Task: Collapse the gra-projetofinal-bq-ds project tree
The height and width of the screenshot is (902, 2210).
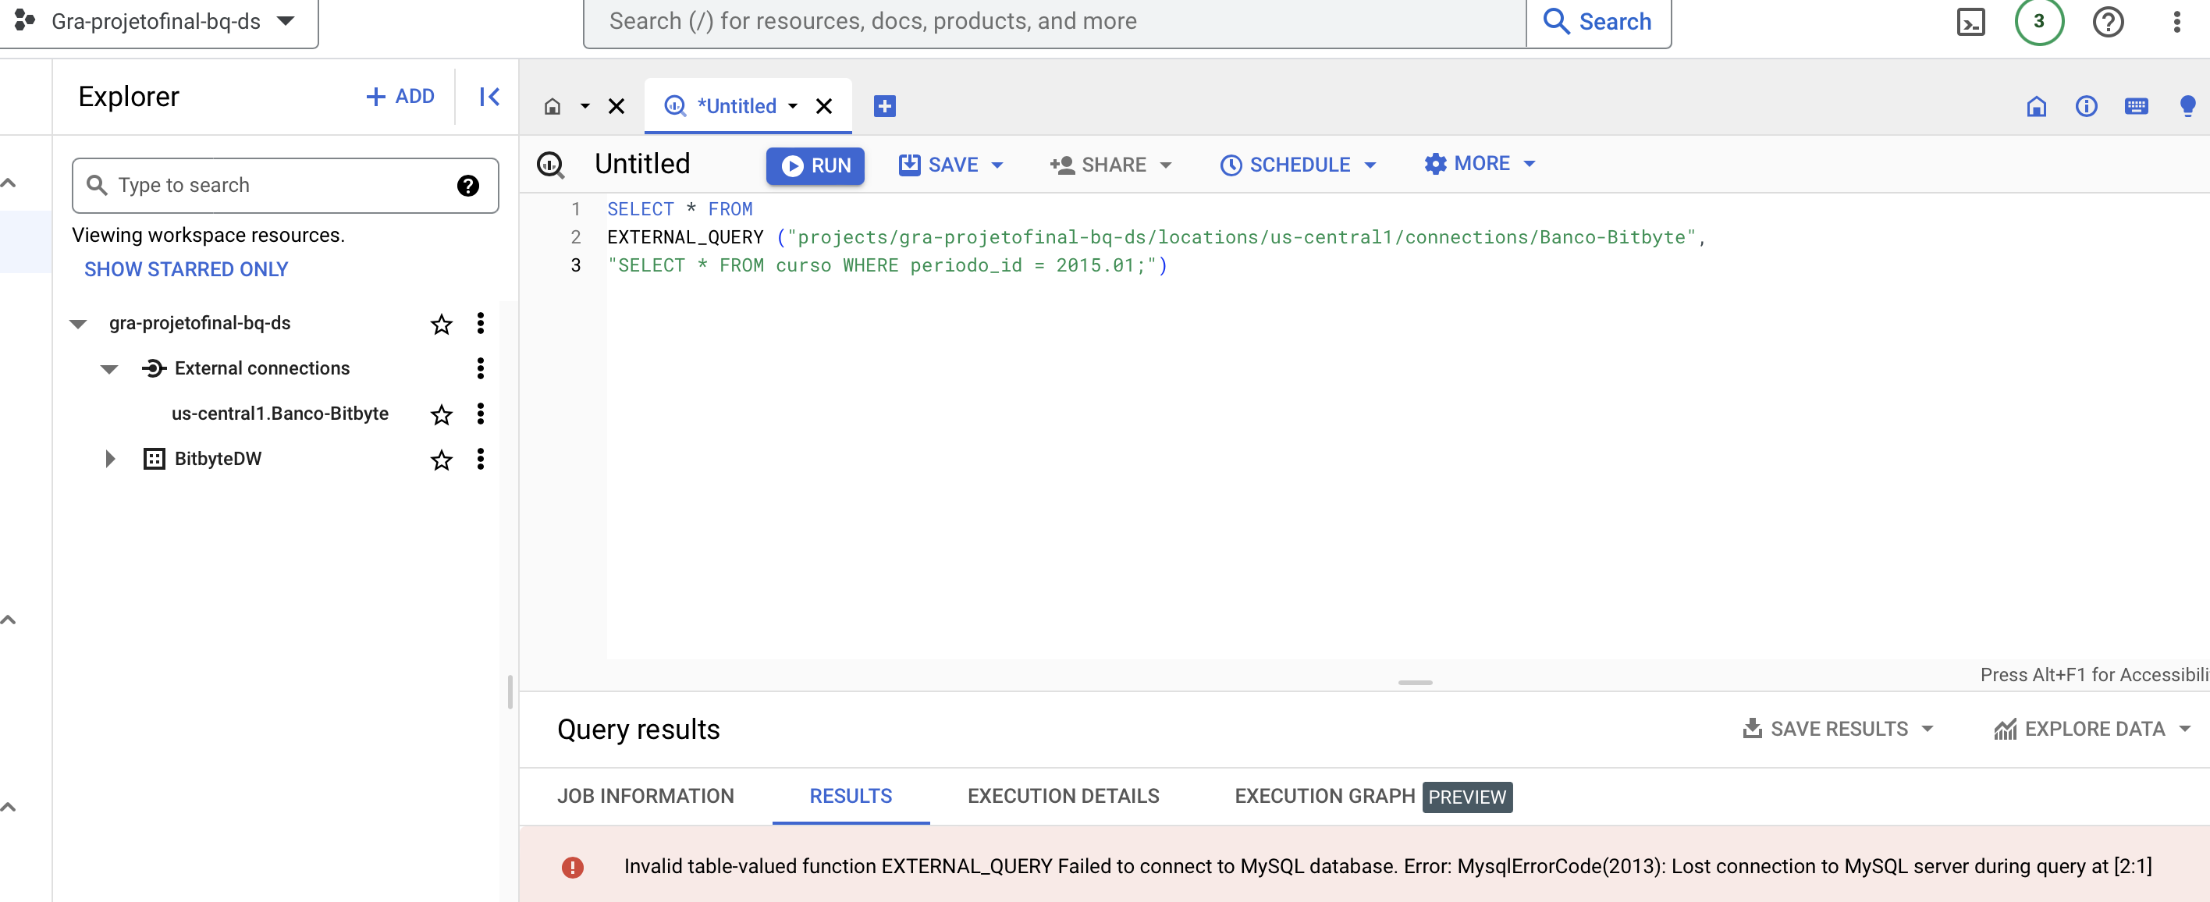Action: pyautogui.click(x=78, y=324)
